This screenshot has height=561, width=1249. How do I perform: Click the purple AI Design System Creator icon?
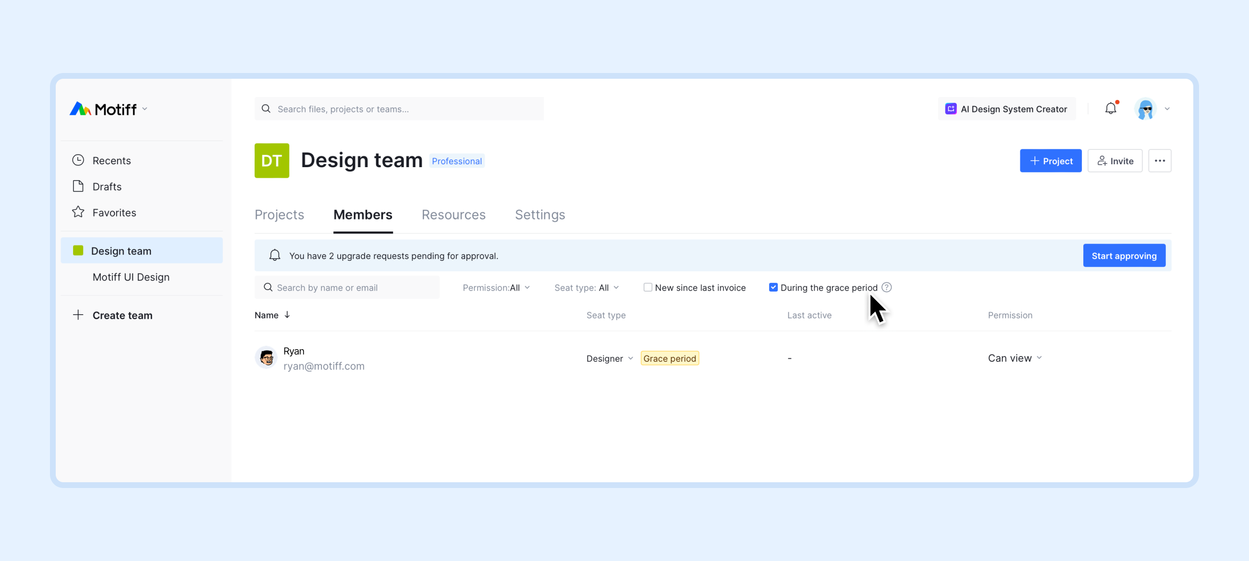[951, 109]
